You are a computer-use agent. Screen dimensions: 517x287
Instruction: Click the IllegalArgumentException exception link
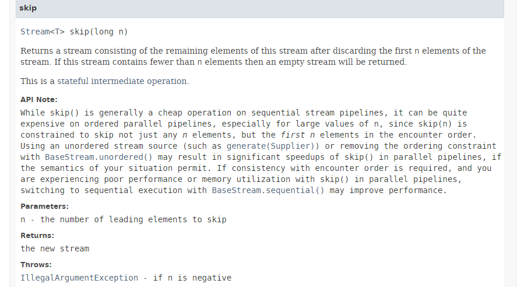79,278
